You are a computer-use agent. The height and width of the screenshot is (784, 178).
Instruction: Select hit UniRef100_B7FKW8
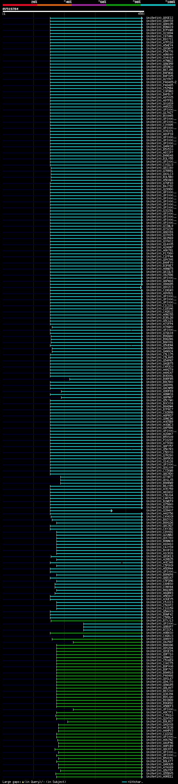160,30
